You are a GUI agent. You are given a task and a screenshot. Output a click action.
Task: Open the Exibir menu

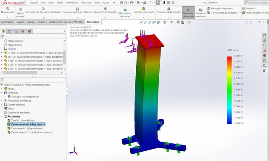52,3
